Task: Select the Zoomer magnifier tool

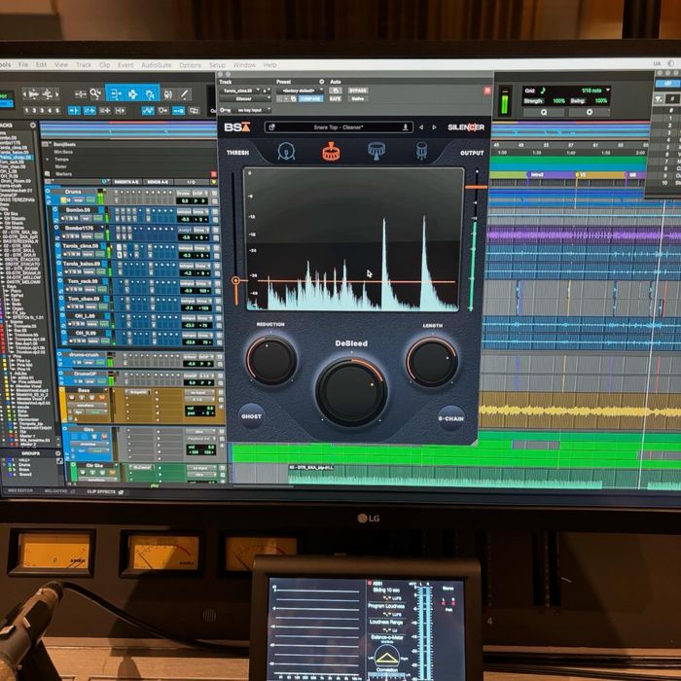Action: (95, 93)
